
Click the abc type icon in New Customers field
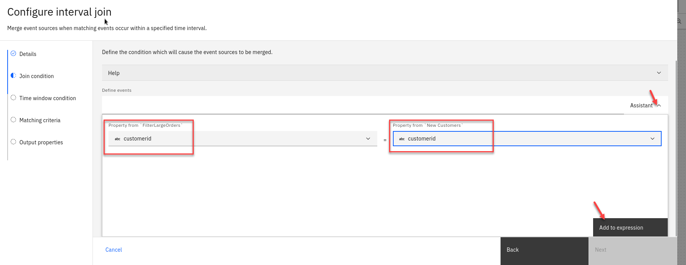click(x=402, y=139)
